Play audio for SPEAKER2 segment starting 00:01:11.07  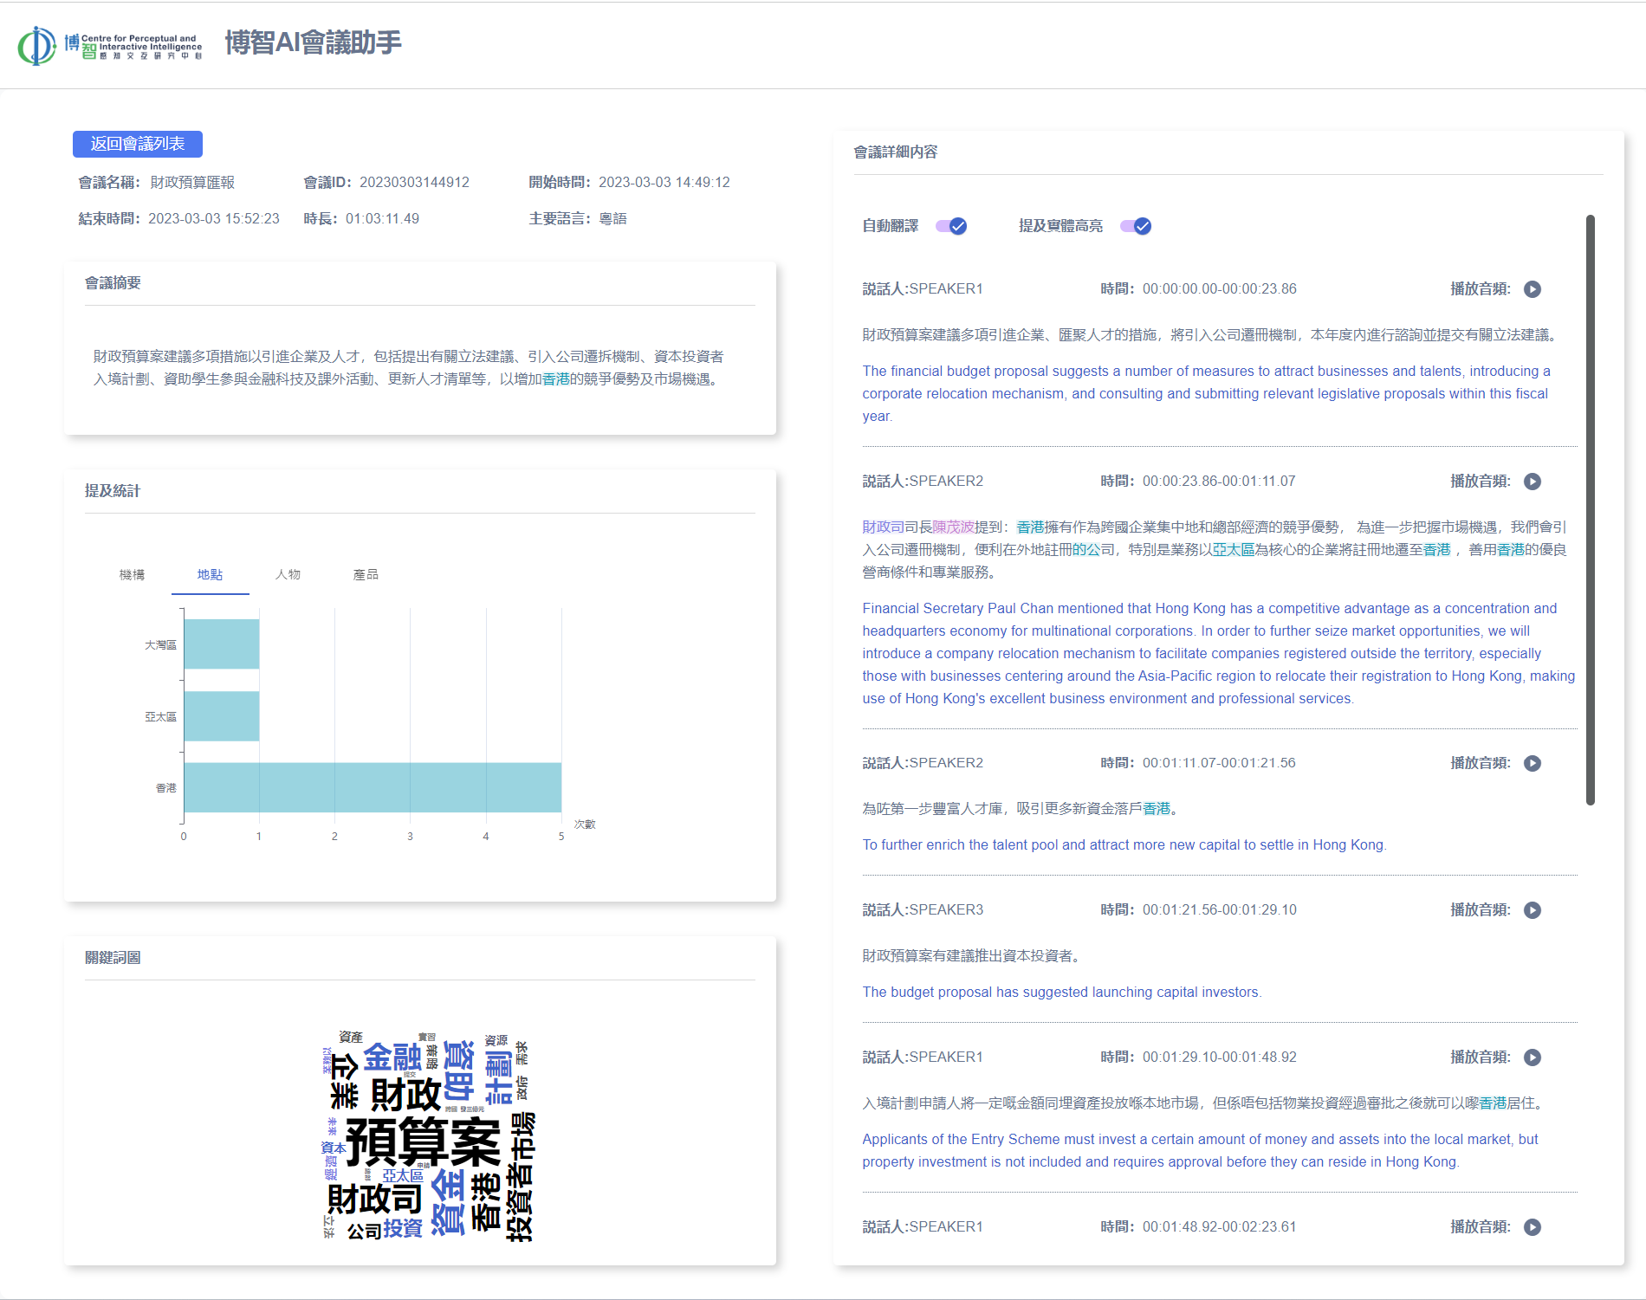1532,763
